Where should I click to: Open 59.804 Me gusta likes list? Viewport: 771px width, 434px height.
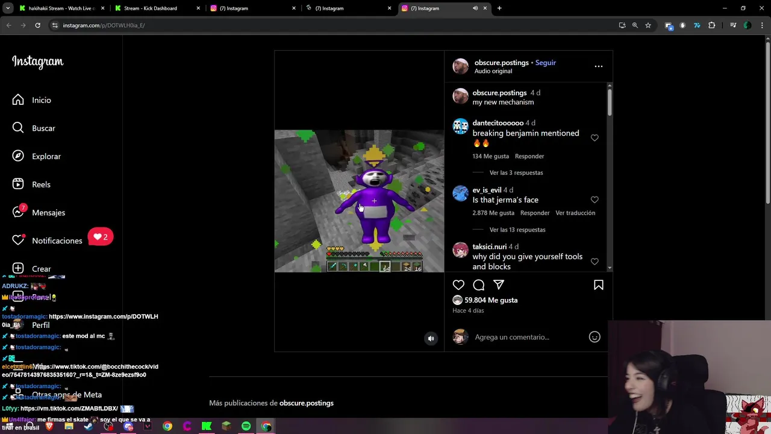[x=491, y=300]
